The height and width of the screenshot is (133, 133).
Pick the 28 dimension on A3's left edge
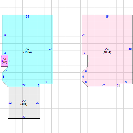[84, 35]
